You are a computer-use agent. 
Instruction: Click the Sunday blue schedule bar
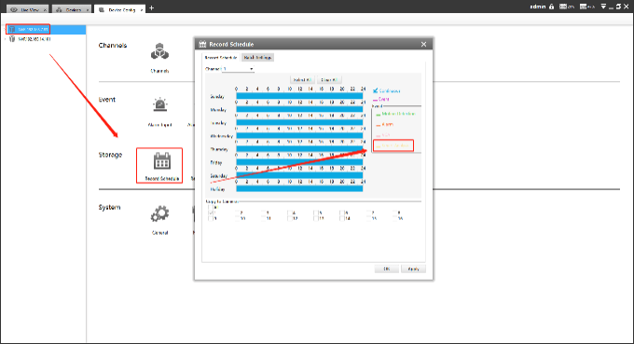click(x=299, y=96)
